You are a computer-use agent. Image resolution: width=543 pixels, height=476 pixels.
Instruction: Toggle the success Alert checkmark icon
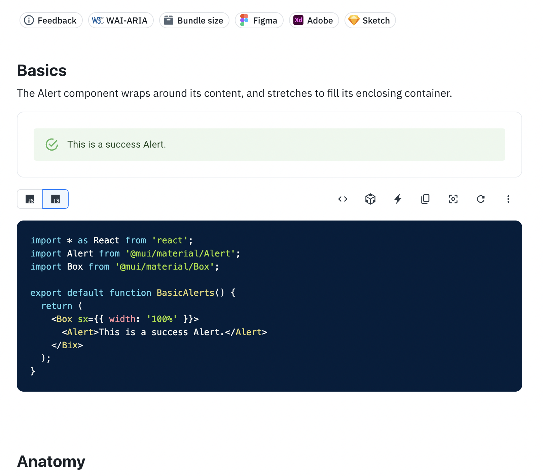(51, 145)
